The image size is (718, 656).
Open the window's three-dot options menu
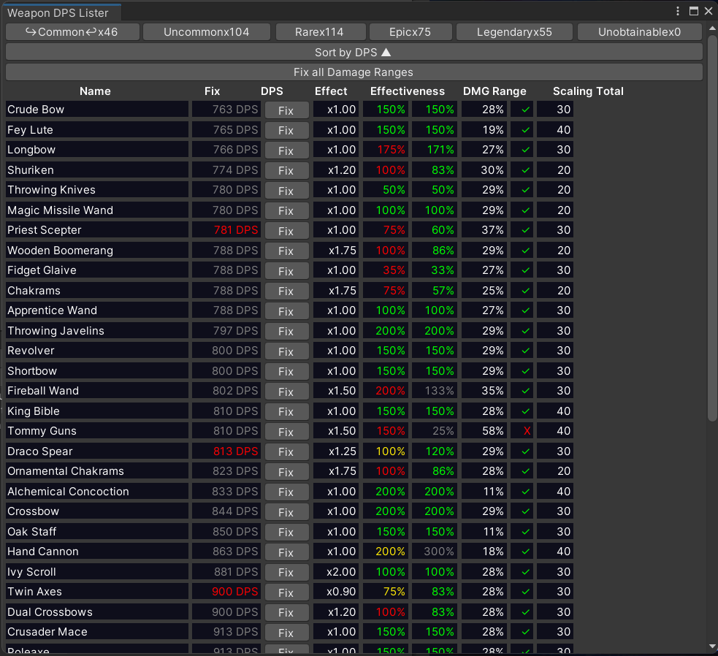click(679, 11)
